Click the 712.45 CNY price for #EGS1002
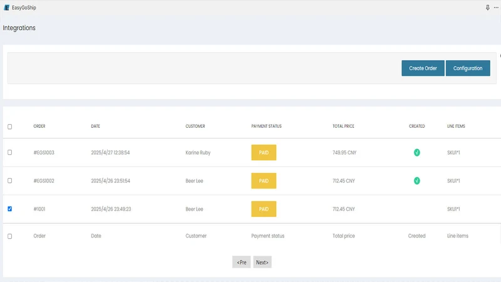This screenshot has height=282, width=501. pos(344,180)
